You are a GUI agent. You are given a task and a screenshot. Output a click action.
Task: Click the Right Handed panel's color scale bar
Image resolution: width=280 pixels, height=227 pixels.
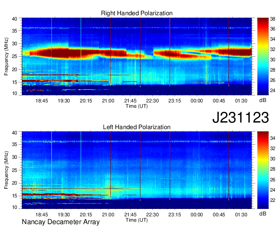point(263,56)
